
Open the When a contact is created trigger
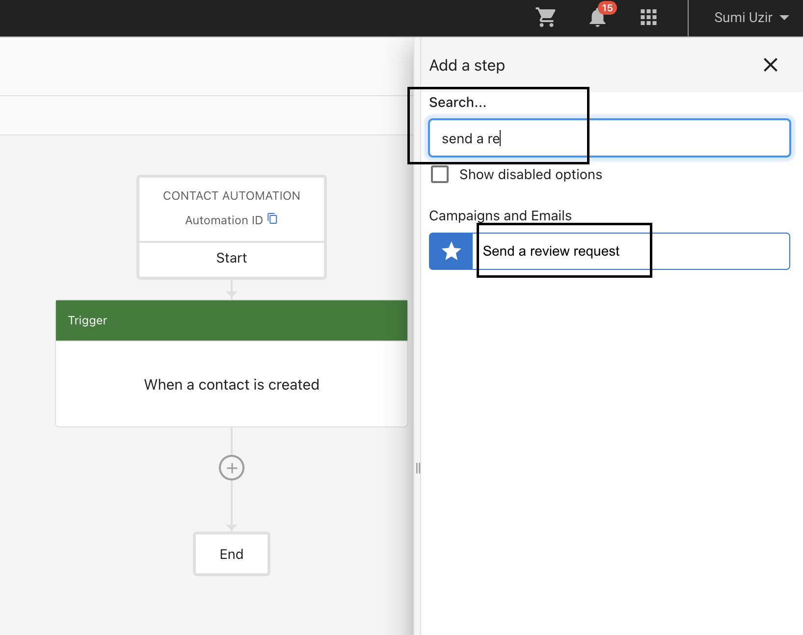[232, 384]
